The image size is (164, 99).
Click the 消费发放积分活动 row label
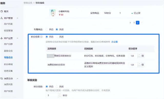pyautogui.click(x=56, y=65)
